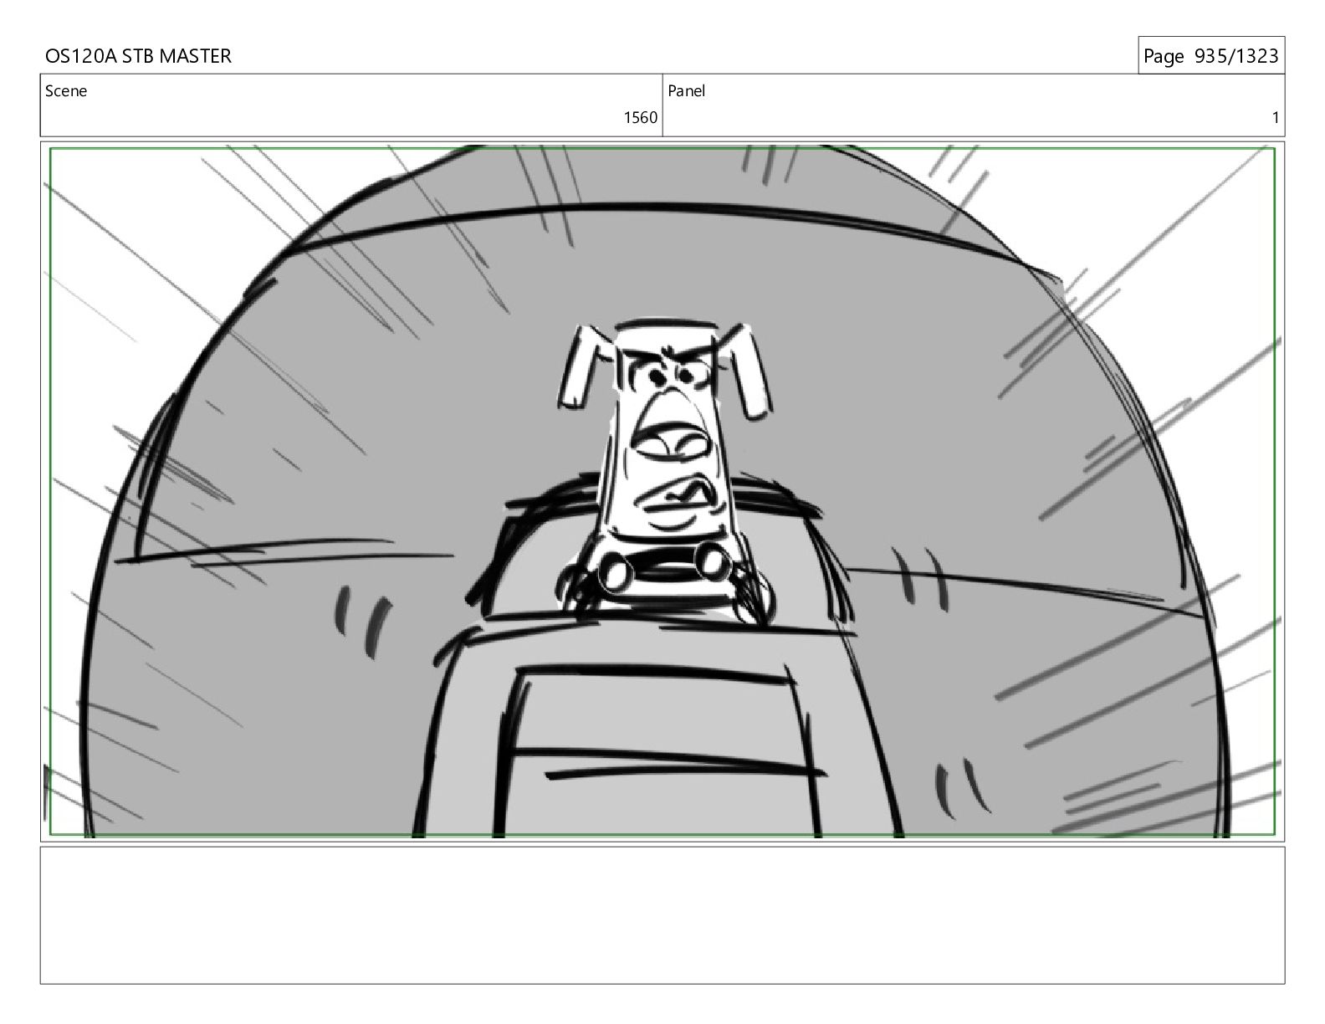Click the empty notes box below the panel
The image size is (1325, 1024).
tap(662, 915)
